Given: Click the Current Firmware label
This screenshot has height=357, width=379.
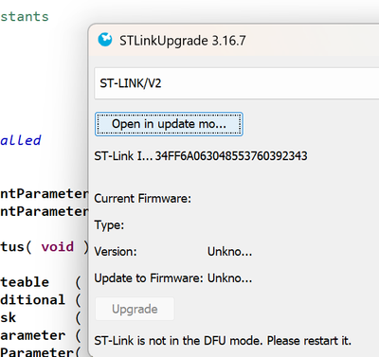Looking at the screenshot, I should [x=142, y=199].
